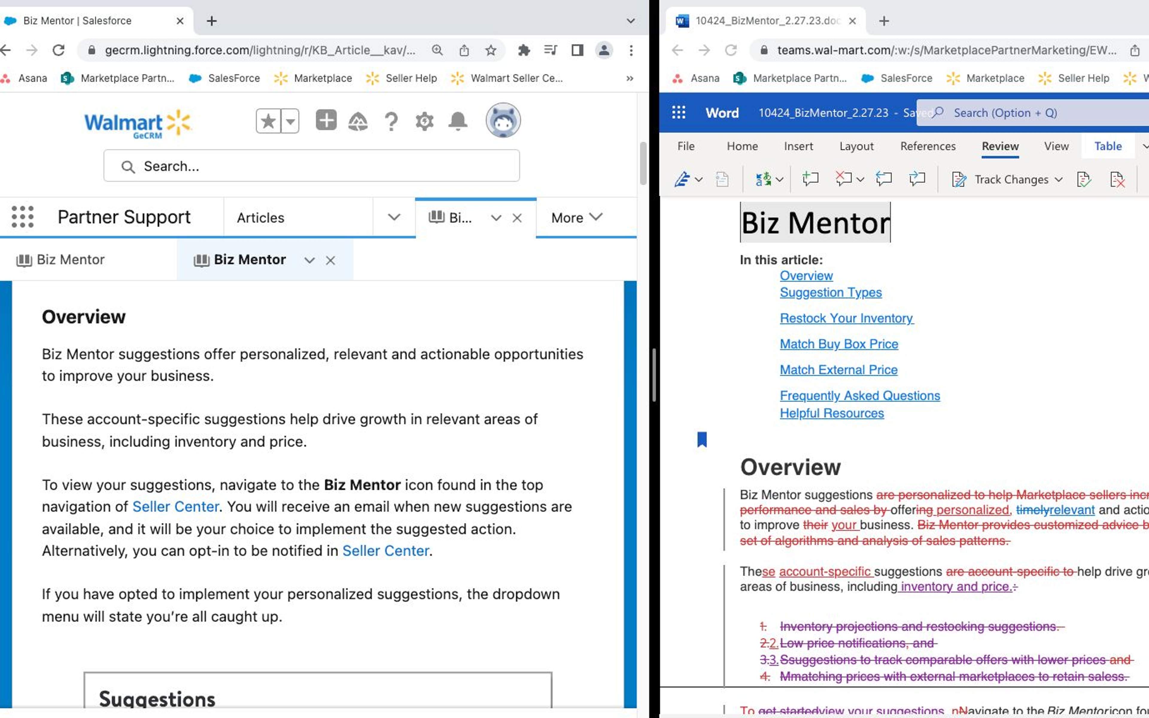
Task: Click the Salesforce Favorites star icon
Action: tap(268, 121)
